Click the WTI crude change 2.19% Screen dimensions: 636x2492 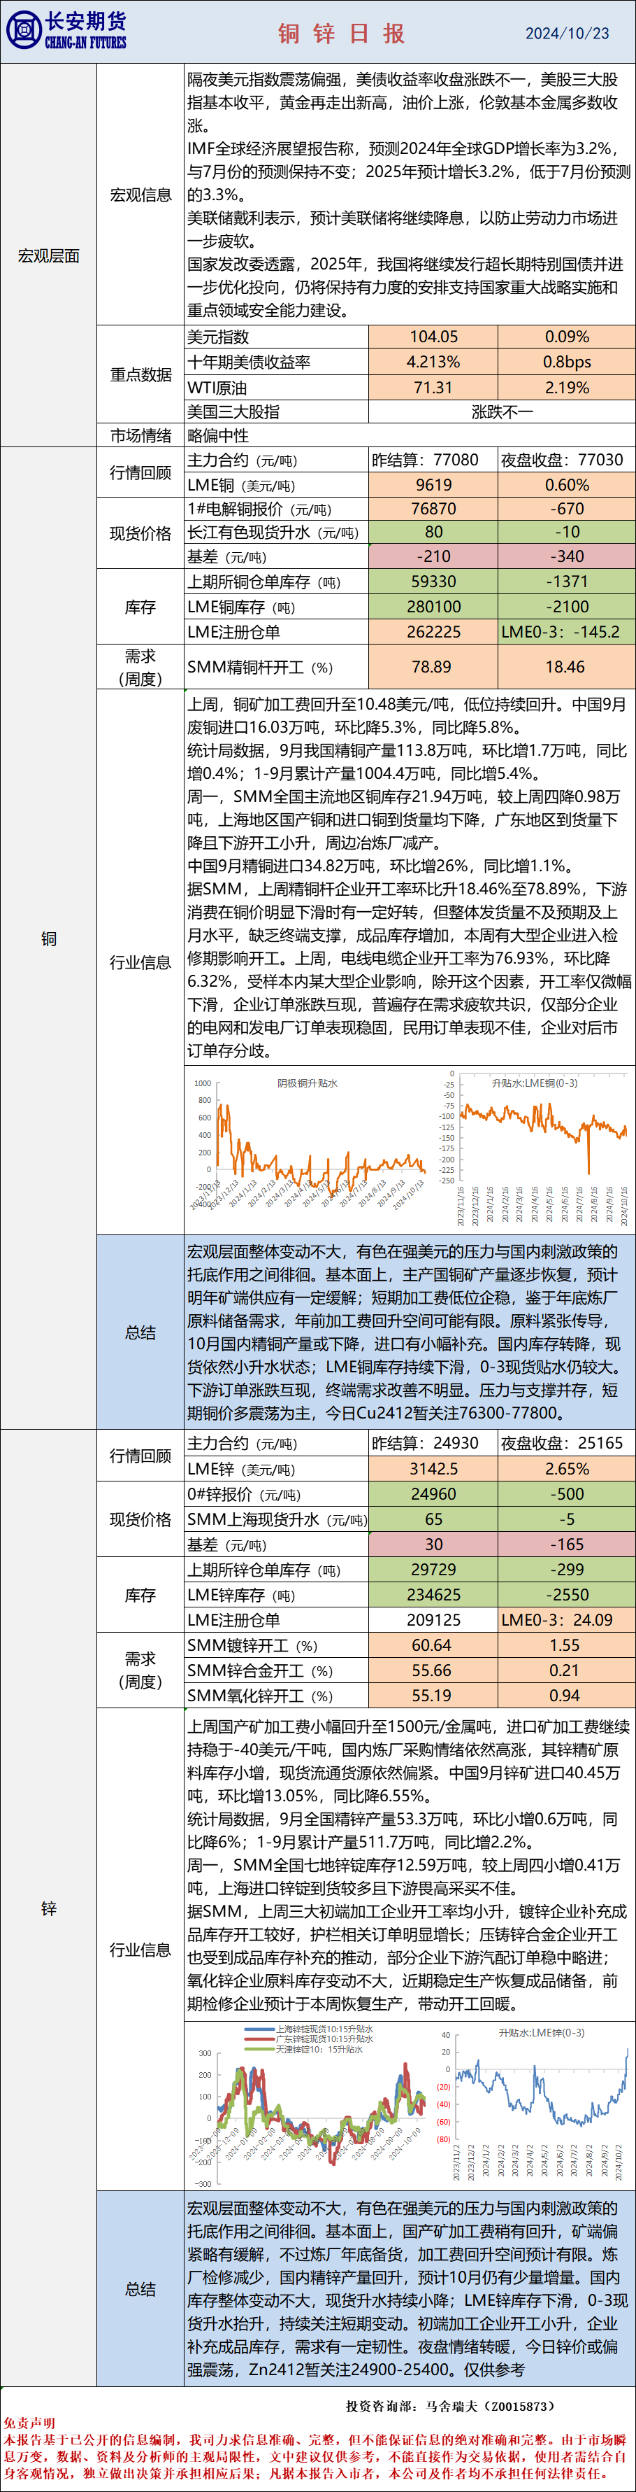(568, 387)
